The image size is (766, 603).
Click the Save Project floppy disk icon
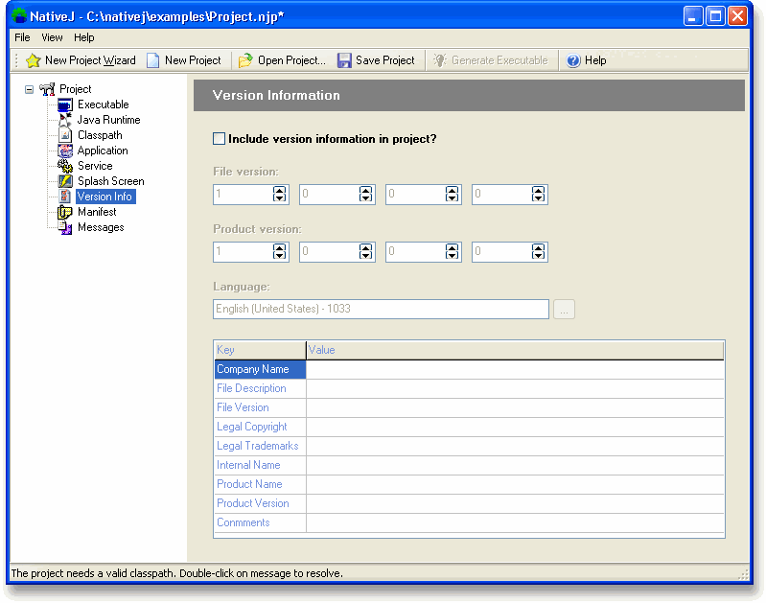tap(344, 60)
